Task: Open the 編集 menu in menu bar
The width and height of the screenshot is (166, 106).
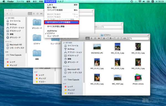Action: [x=28, y=1]
